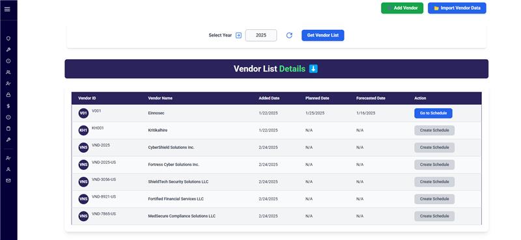The image size is (521, 240).
Task: Click the vendor name CyberShield Solutions Inc.
Action: (x=171, y=148)
